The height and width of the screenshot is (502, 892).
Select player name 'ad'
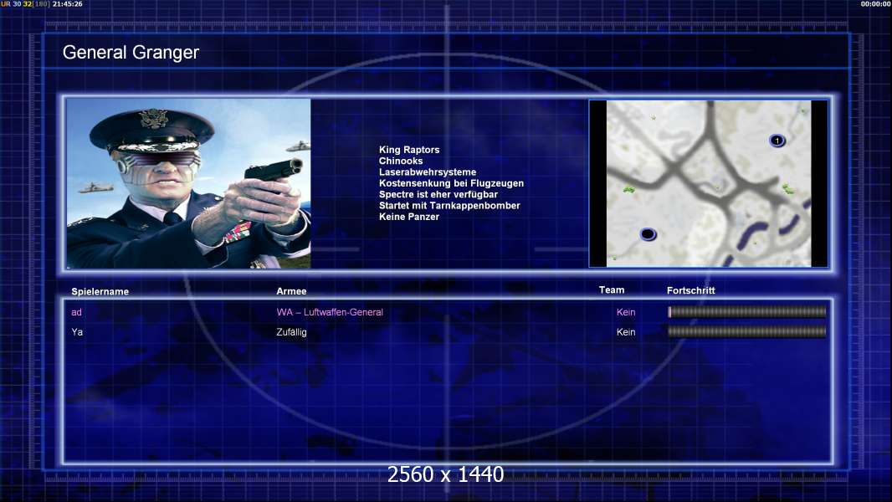[76, 312]
